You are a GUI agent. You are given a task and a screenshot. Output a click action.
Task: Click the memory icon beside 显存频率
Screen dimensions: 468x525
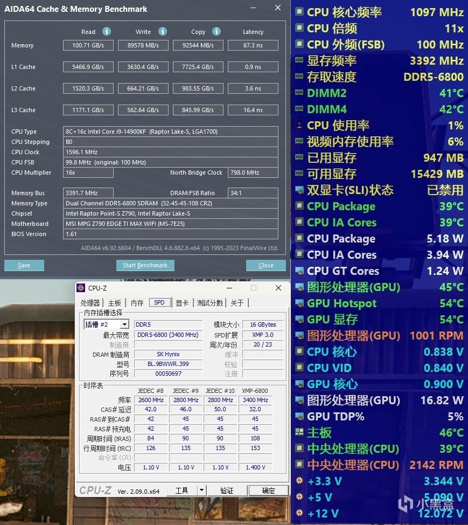pyautogui.click(x=299, y=60)
